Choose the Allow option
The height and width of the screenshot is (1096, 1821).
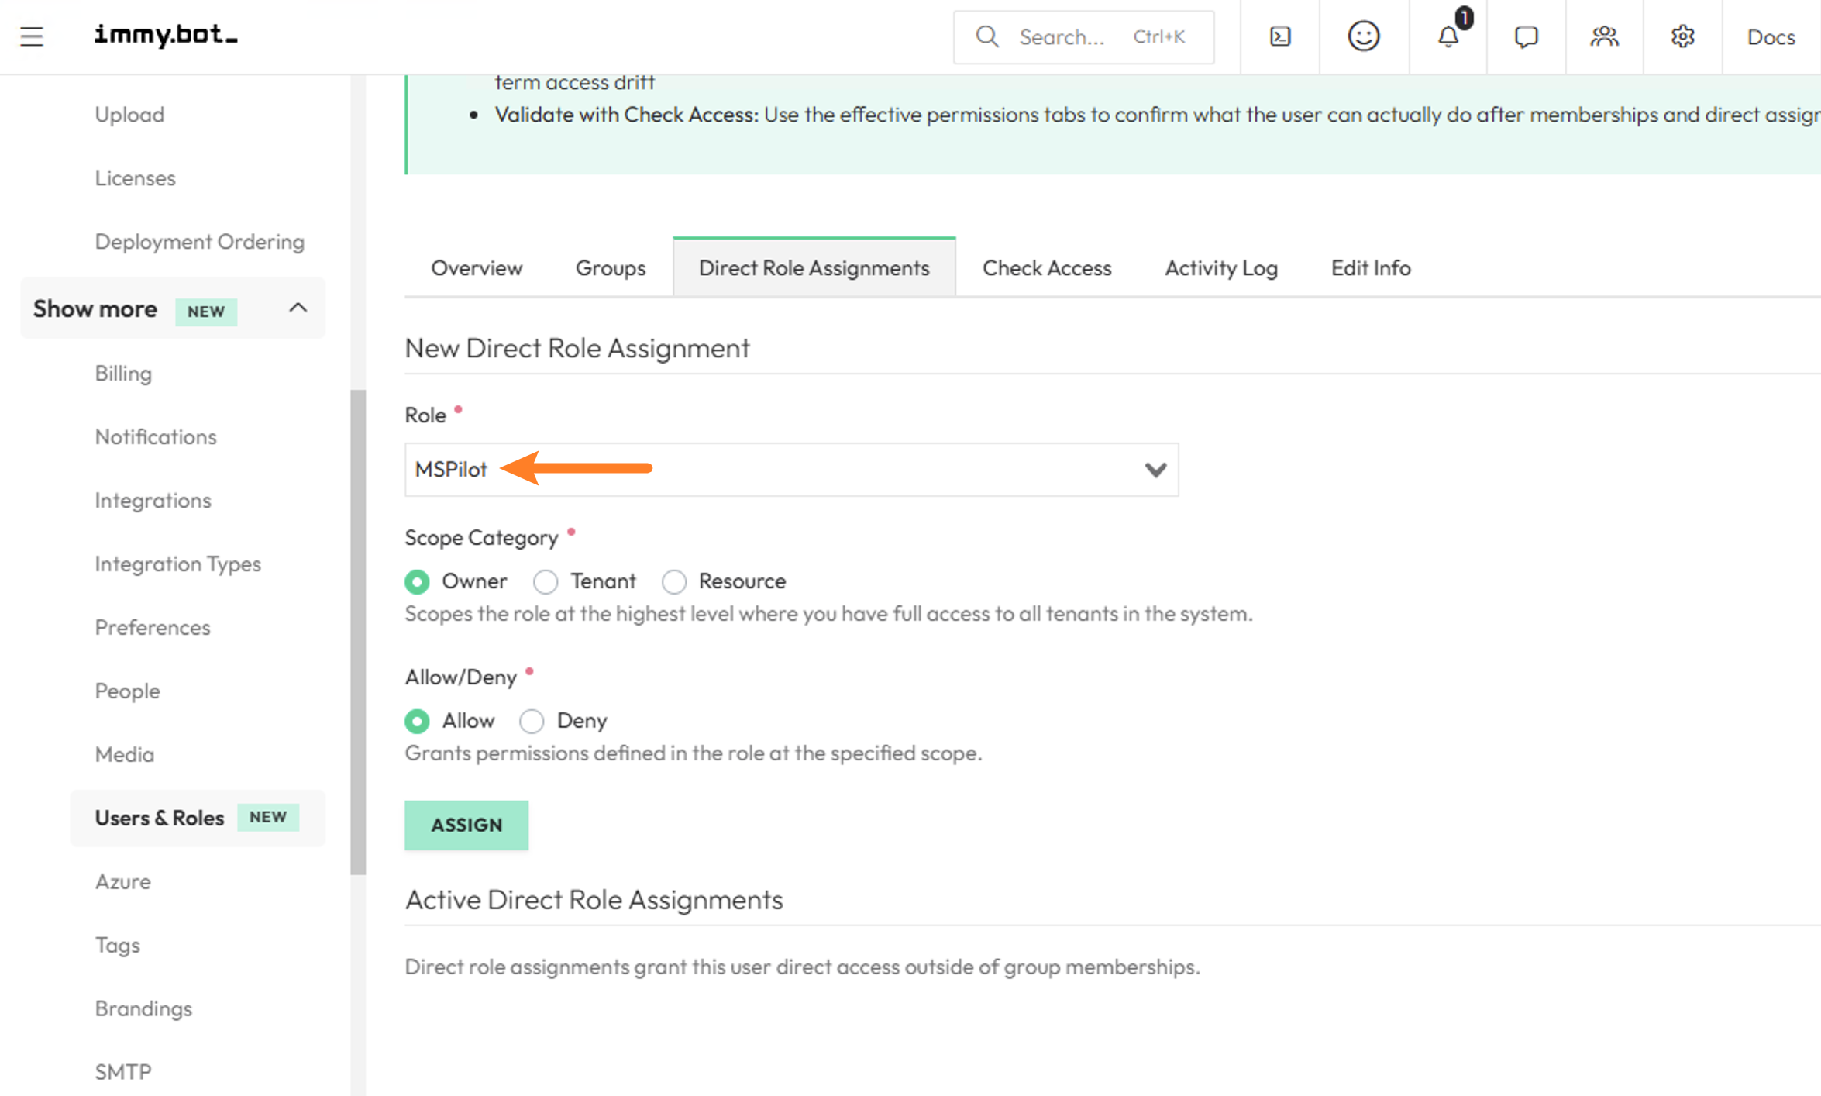tap(417, 721)
